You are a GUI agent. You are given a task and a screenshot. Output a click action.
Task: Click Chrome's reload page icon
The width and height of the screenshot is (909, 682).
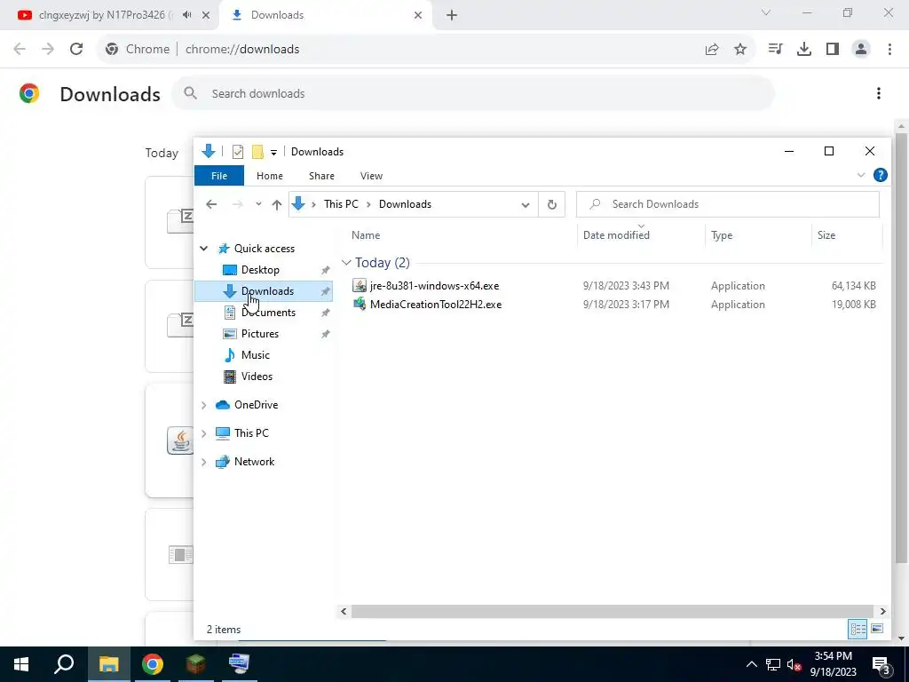point(76,50)
